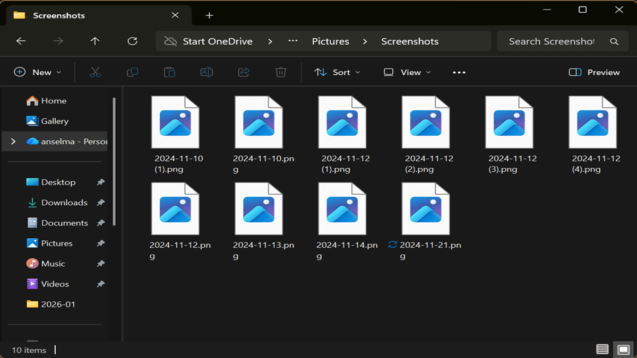Select file 2024-11-21.png

[426, 222]
